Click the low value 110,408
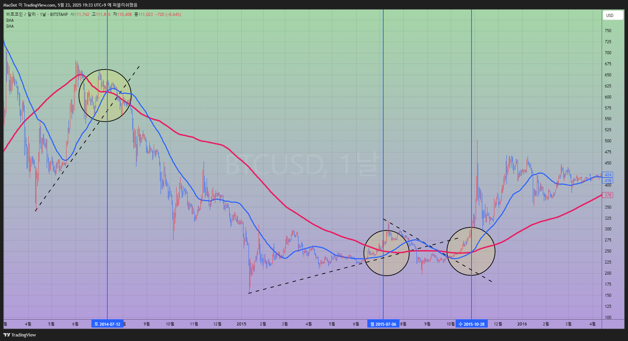 click(x=124, y=15)
